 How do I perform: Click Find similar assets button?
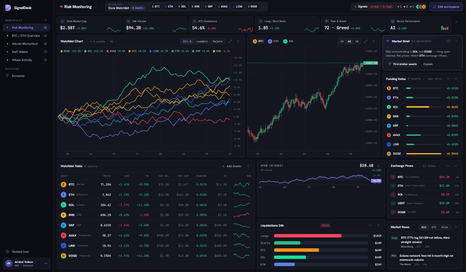(x=402, y=64)
